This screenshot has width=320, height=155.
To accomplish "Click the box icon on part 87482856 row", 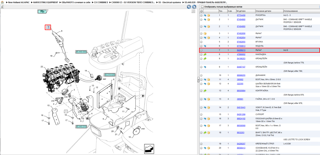I will click(205, 34).
